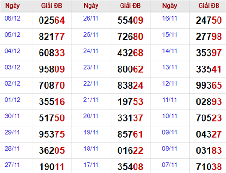The height and width of the screenshot is (173, 226).
Task: Select the result number 71038
Action: tap(209, 167)
